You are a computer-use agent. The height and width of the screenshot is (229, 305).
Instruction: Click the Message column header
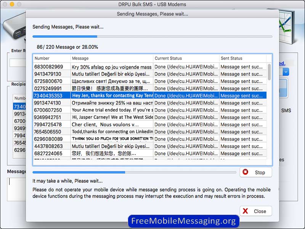tap(111, 58)
